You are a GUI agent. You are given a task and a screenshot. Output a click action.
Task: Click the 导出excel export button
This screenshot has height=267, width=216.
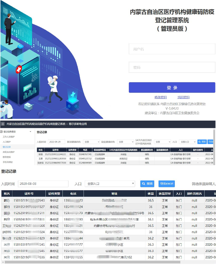[x=167, y=184]
